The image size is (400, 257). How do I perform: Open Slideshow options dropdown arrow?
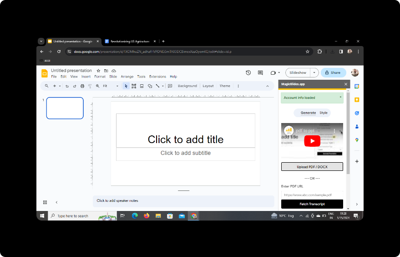pyautogui.click(x=314, y=73)
